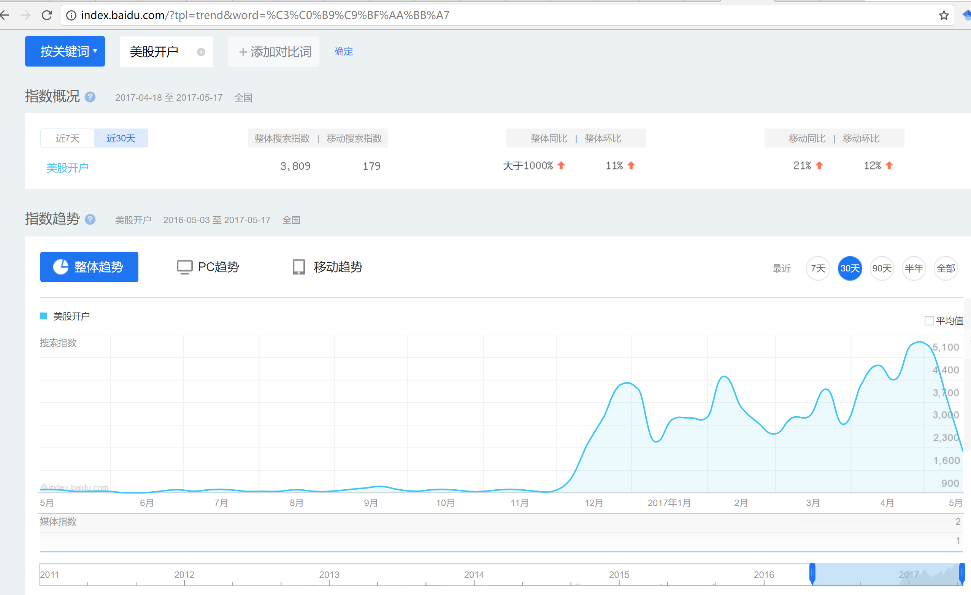Click the 整体搜索指数 column header

pos(282,138)
